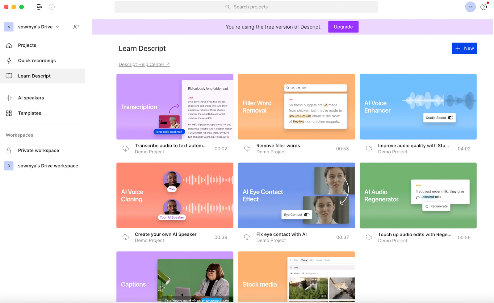Click cloud download icon for Create your own AI Speaker
The image size is (494, 303).
pyautogui.click(x=126, y=237)
